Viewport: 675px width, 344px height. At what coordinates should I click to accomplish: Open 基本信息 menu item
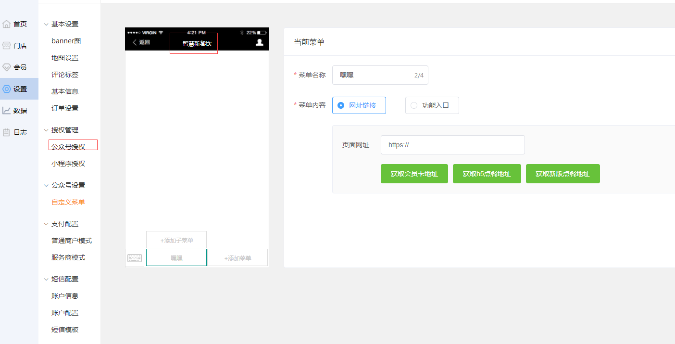click(x=65, y=91)
